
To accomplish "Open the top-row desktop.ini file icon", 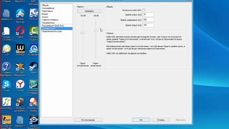I will click(6, 15).
